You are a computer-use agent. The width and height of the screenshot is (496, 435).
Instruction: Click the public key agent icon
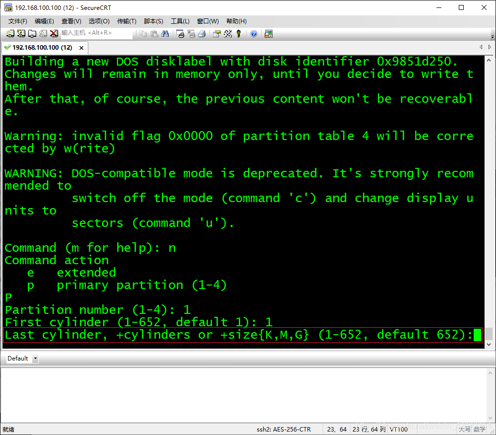(239, 34)
